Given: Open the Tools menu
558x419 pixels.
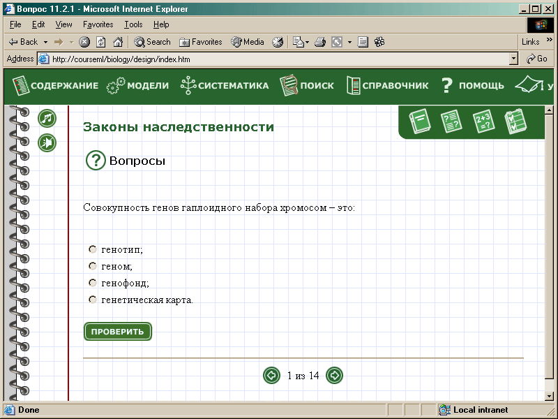Looking at the screenshot, I should [133, 24].
